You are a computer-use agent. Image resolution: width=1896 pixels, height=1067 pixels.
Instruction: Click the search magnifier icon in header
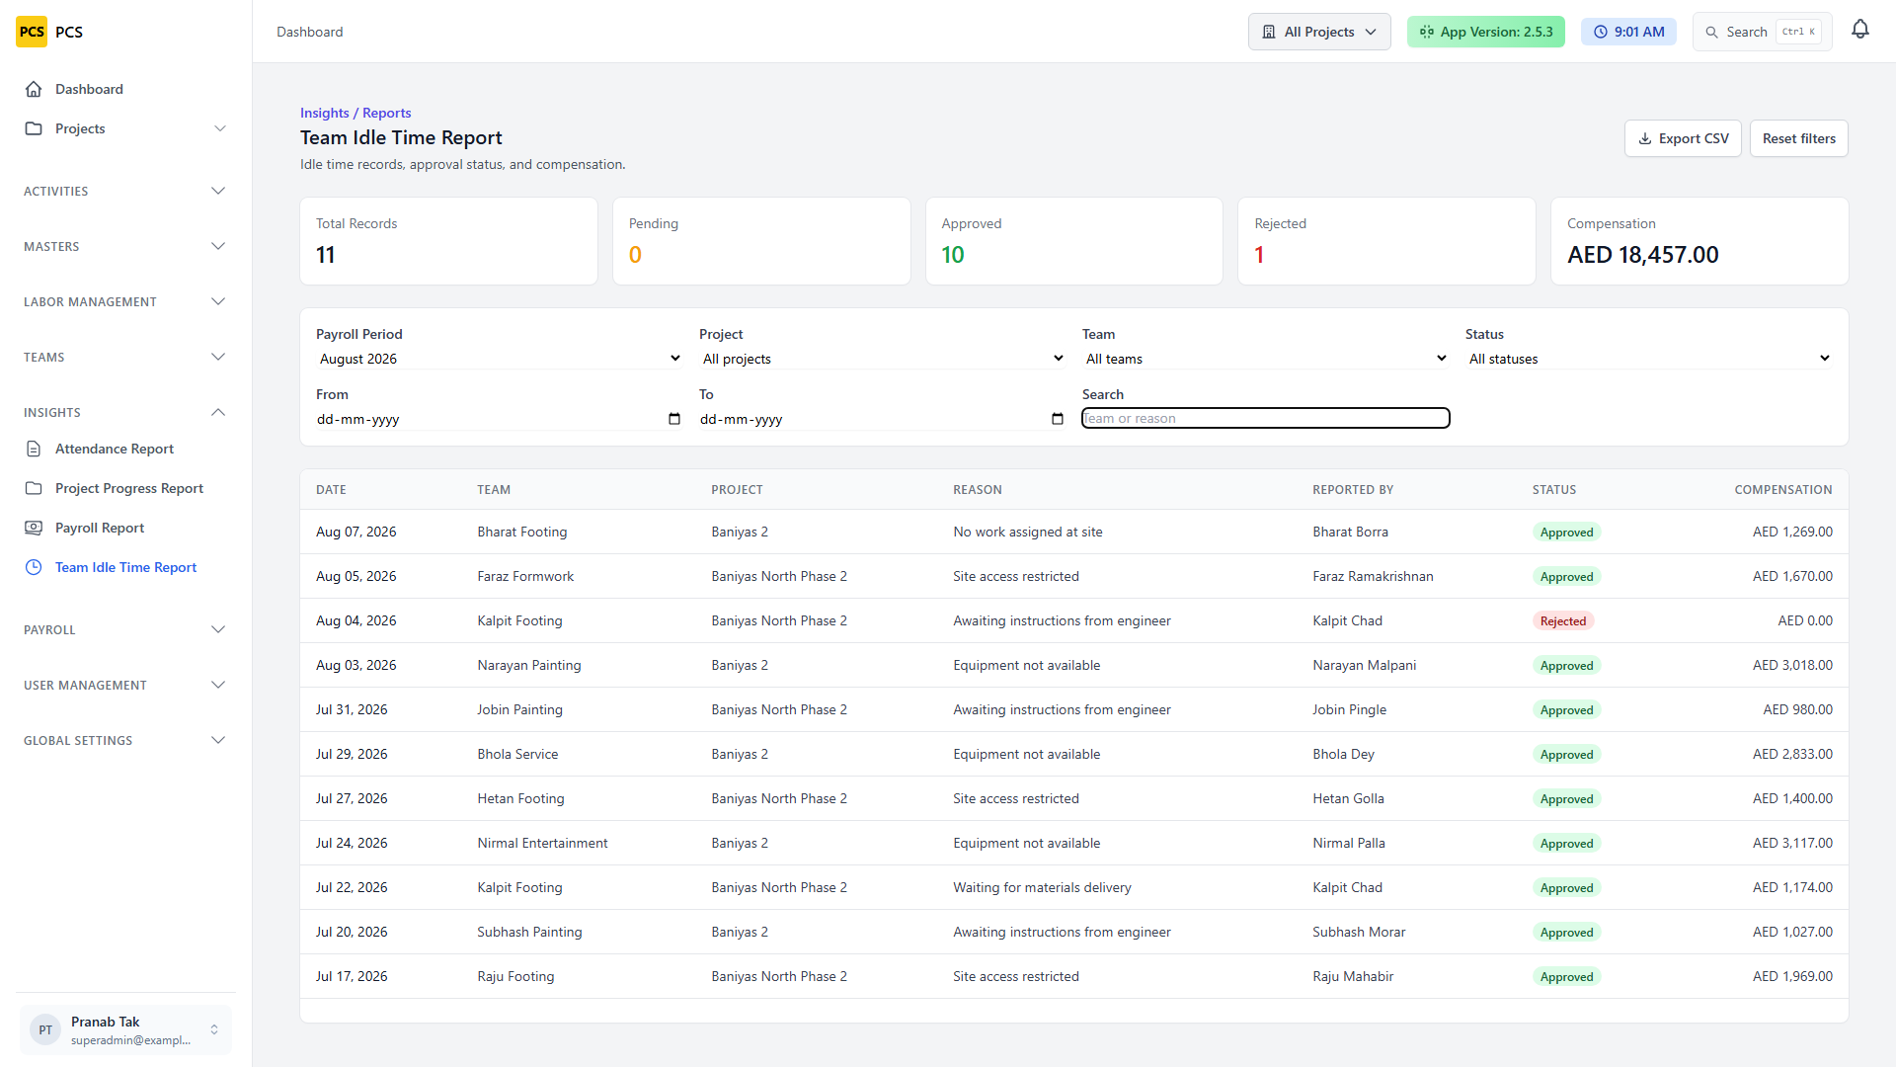click(x=1711, y=32)
